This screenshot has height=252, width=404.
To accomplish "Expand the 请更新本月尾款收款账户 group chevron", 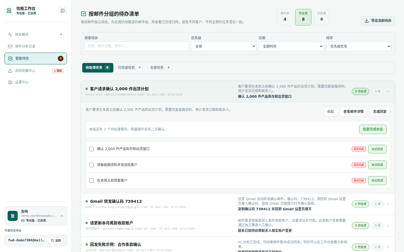I will [x=388, y=226].
